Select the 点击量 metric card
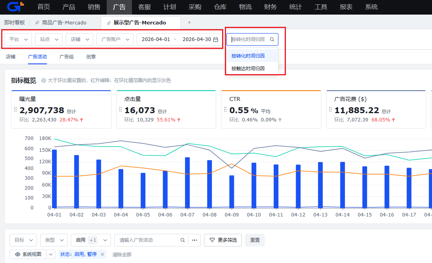Image resolution: width=432 pixels, height=263 pixels. point(166,109)
